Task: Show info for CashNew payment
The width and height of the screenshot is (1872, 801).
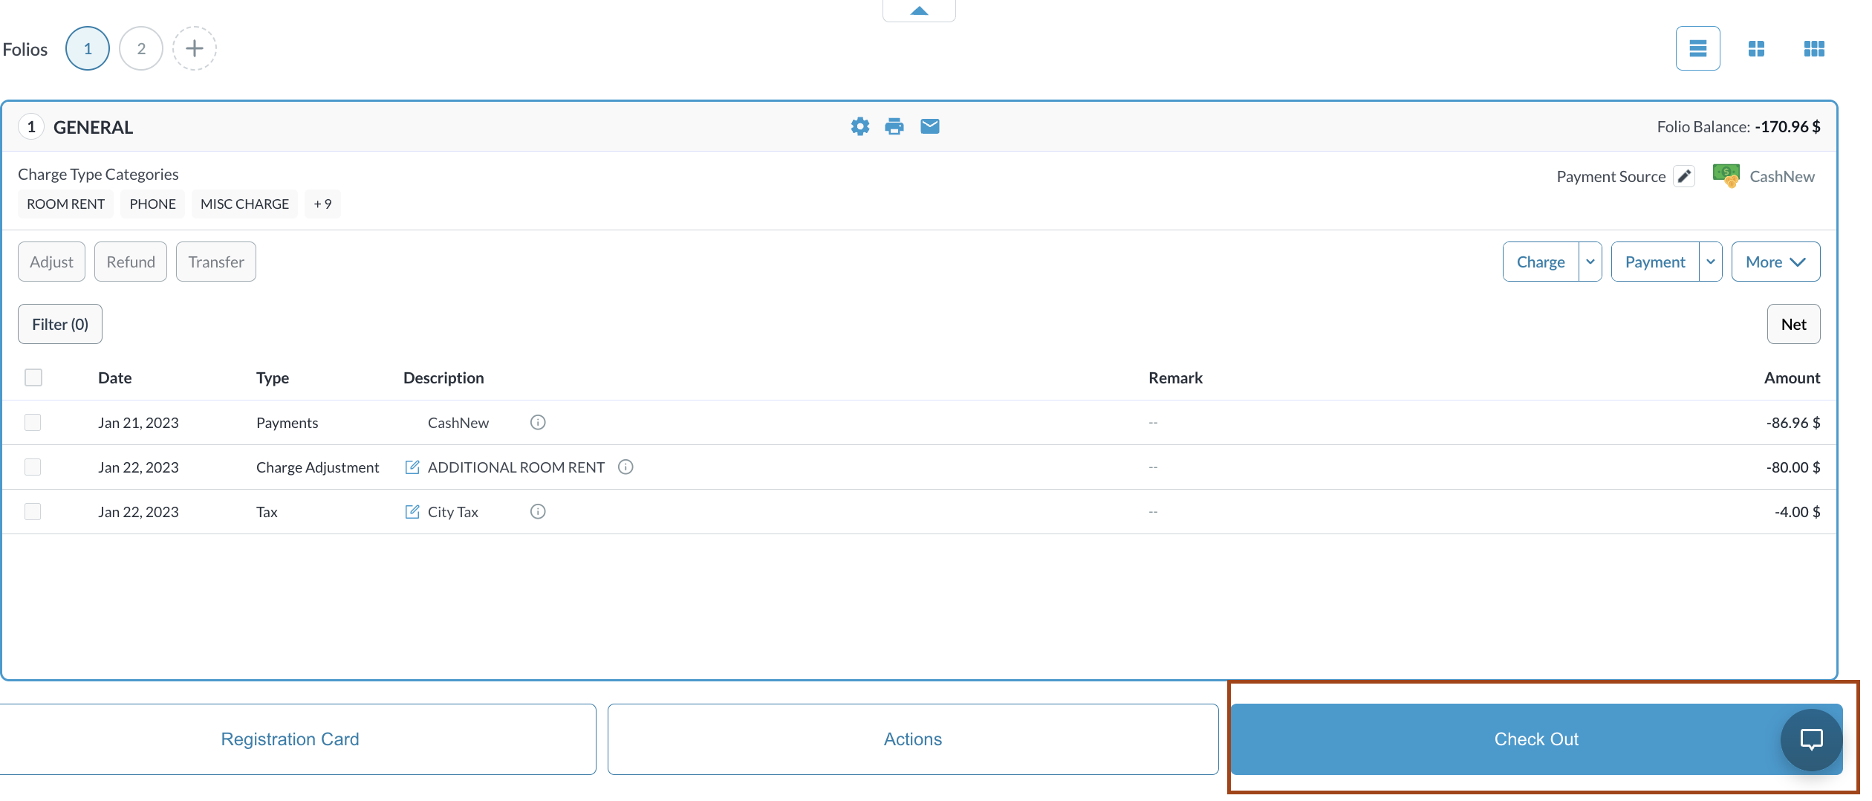Action: pos(538,423)
